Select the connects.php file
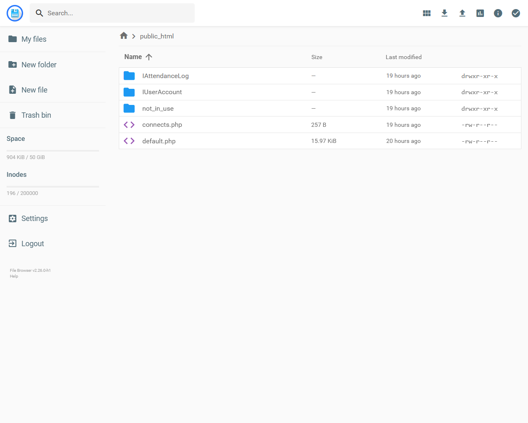This screenshot has height=423, width=528. point(162,125)
